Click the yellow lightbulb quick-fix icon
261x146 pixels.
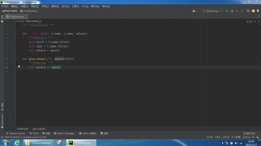pyautogui.click(x=19, y=67)
